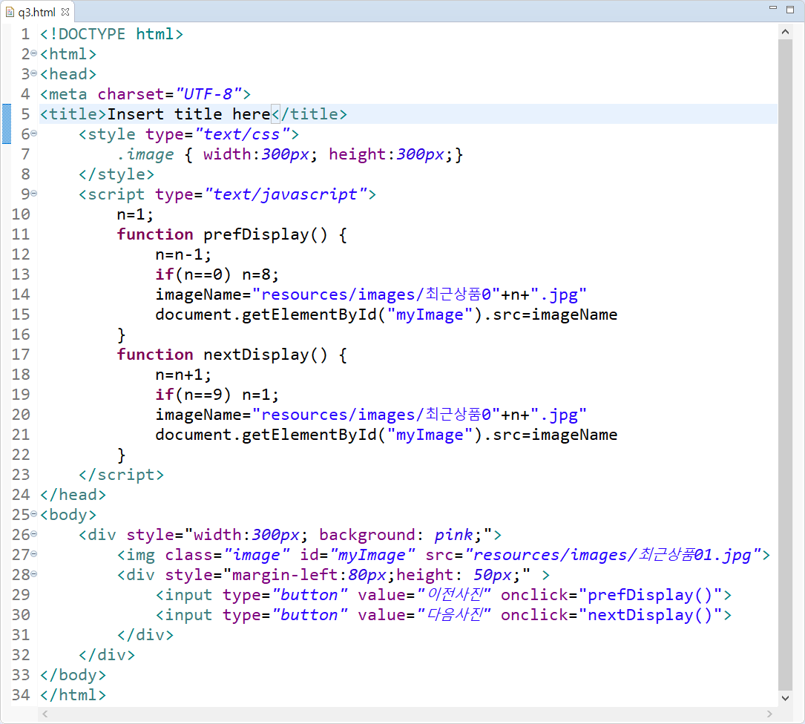Image resolution: width=805 pixels, height=724 pixels.
Task: Collapse the style block fold on line 6
Action: [x=34, y=133]
